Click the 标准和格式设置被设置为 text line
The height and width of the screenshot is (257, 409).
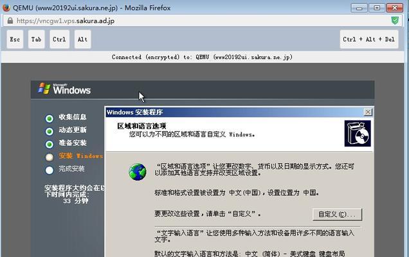pyautogui.click(x=237, y=193)
